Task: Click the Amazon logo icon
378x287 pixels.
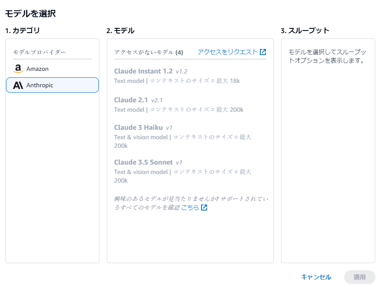Action: point(18,69)
